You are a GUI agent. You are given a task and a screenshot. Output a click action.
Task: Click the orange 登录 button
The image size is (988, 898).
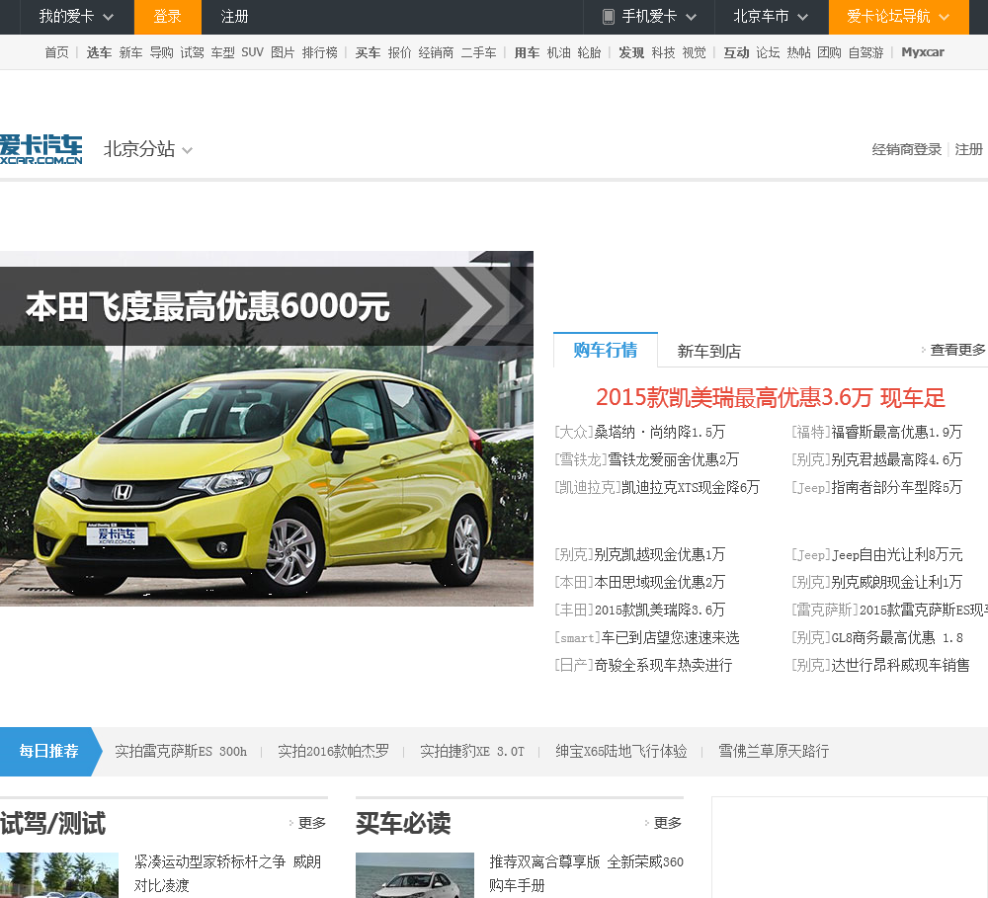168,17
